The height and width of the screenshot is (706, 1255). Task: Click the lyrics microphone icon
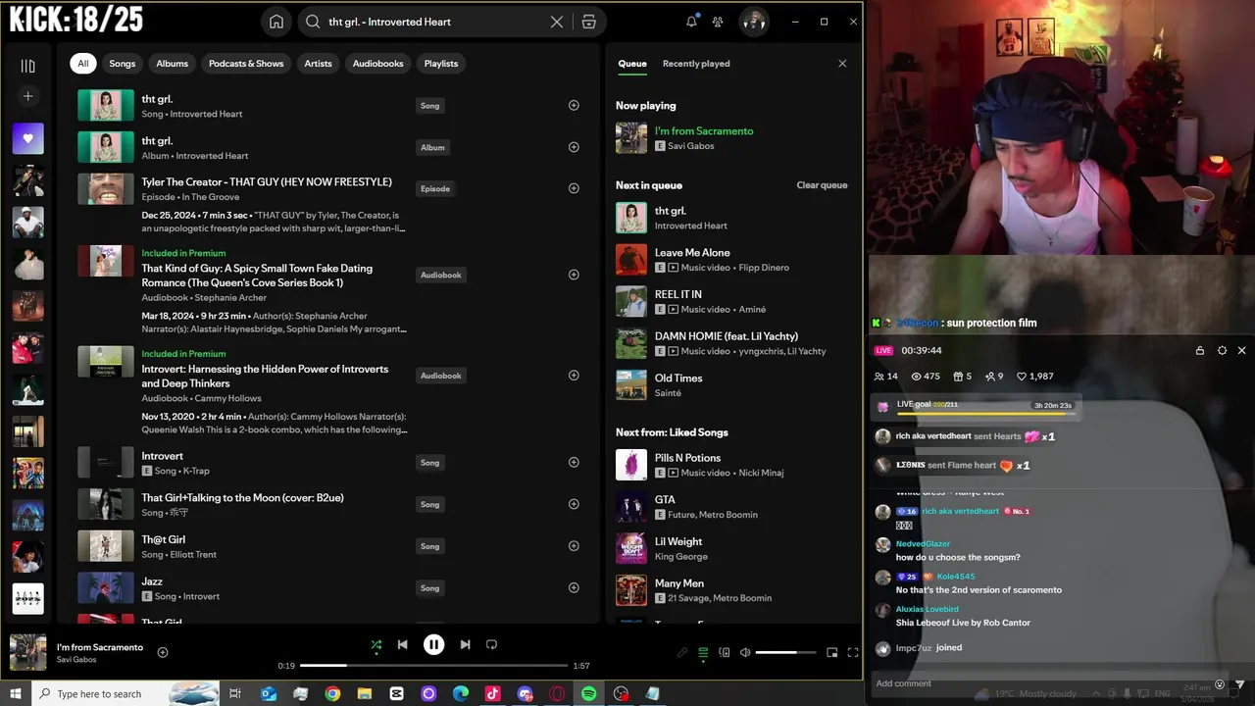click(x=682, y=652)
